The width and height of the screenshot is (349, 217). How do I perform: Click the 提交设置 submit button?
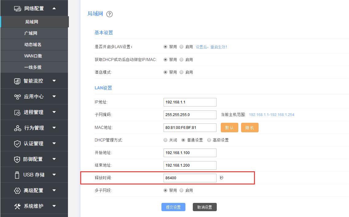coord(173,207)
